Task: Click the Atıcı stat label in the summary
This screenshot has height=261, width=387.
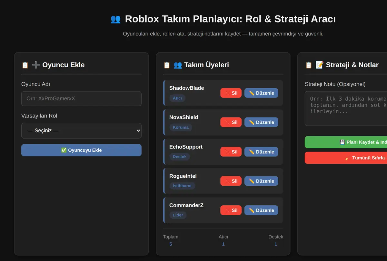Action: 223,237
